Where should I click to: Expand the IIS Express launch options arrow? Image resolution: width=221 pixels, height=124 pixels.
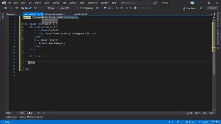coord(94,8)
